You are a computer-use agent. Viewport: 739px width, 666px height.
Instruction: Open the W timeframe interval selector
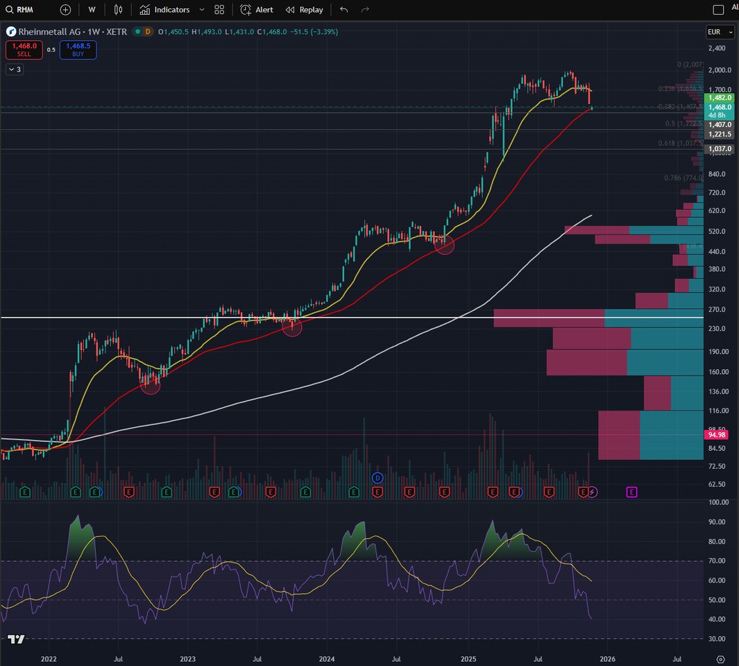[92, 10]
